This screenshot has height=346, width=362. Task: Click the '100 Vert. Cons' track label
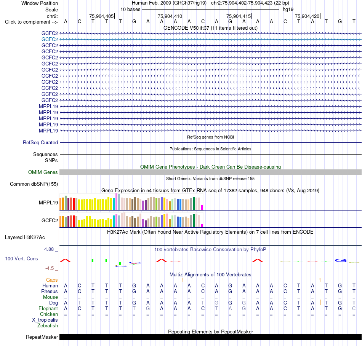(21, 258)
